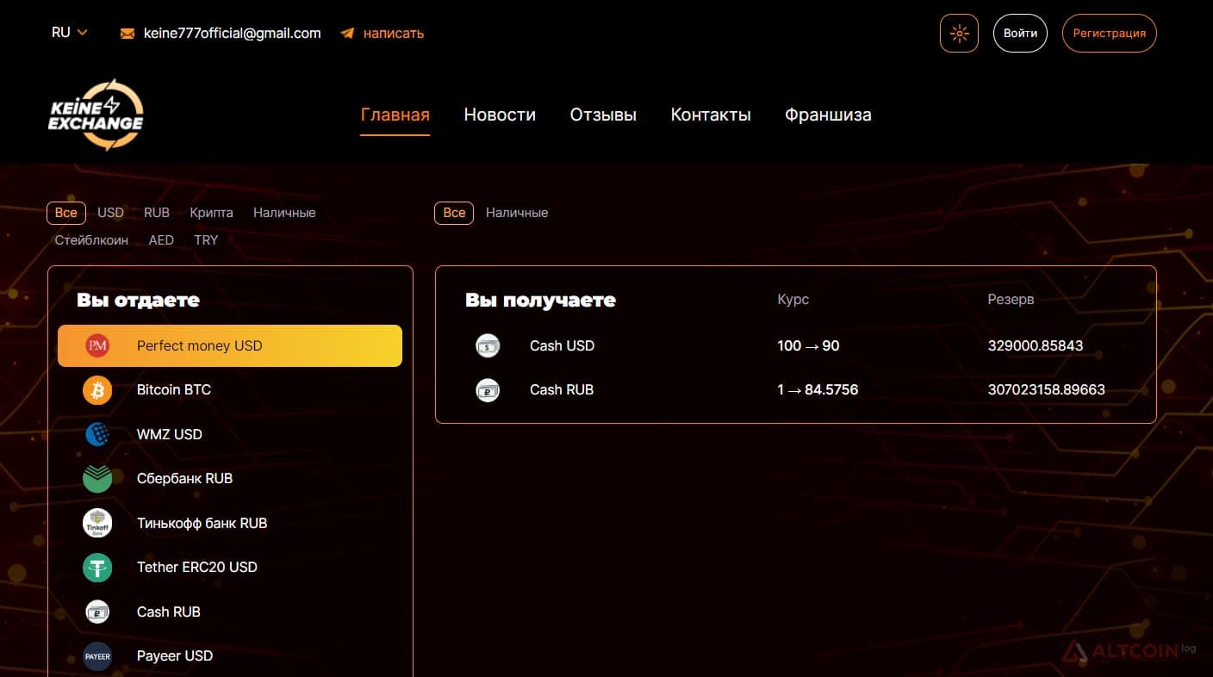The image size is (1213, 677).
Task: Click the Cash RUB icon in receive list
Action: click(x=488, y=390)
